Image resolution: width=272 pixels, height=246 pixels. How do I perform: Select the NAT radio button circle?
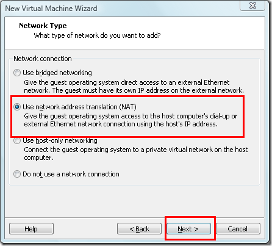pyautogui.click(x=17, y=107)
